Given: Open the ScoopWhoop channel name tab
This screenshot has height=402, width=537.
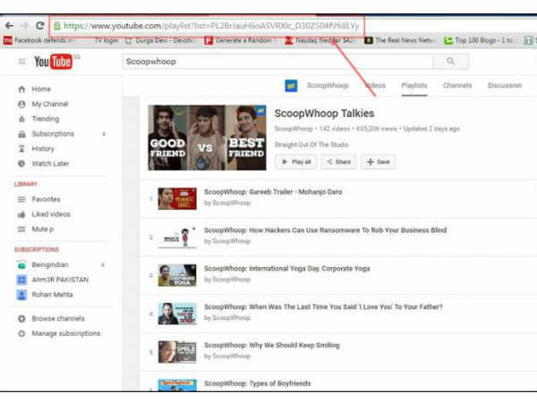Looking at the screenshot, I should pos(328,86).
